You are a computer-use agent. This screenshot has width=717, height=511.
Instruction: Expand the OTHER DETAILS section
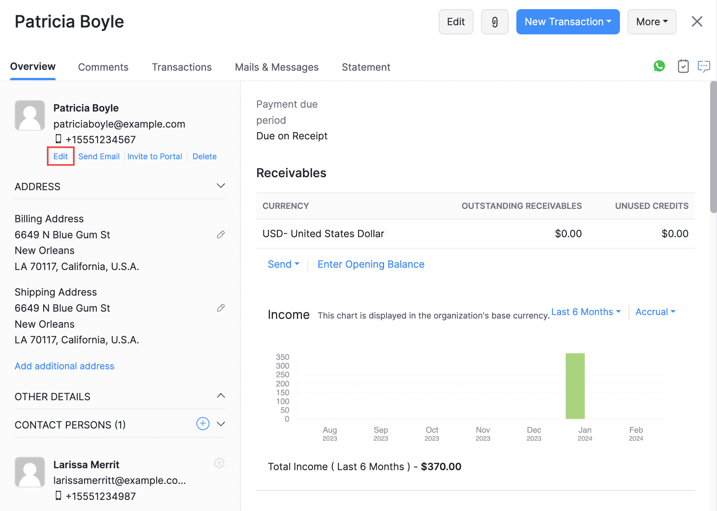221,396
